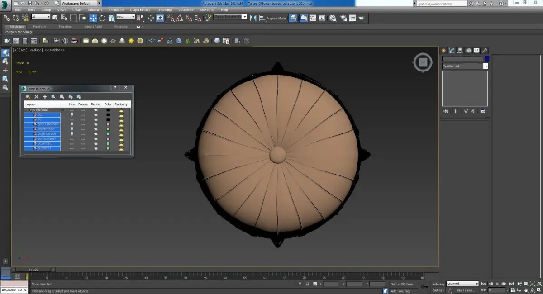
Task: Click the Set Key button
Action: click(x=438, y=290)
